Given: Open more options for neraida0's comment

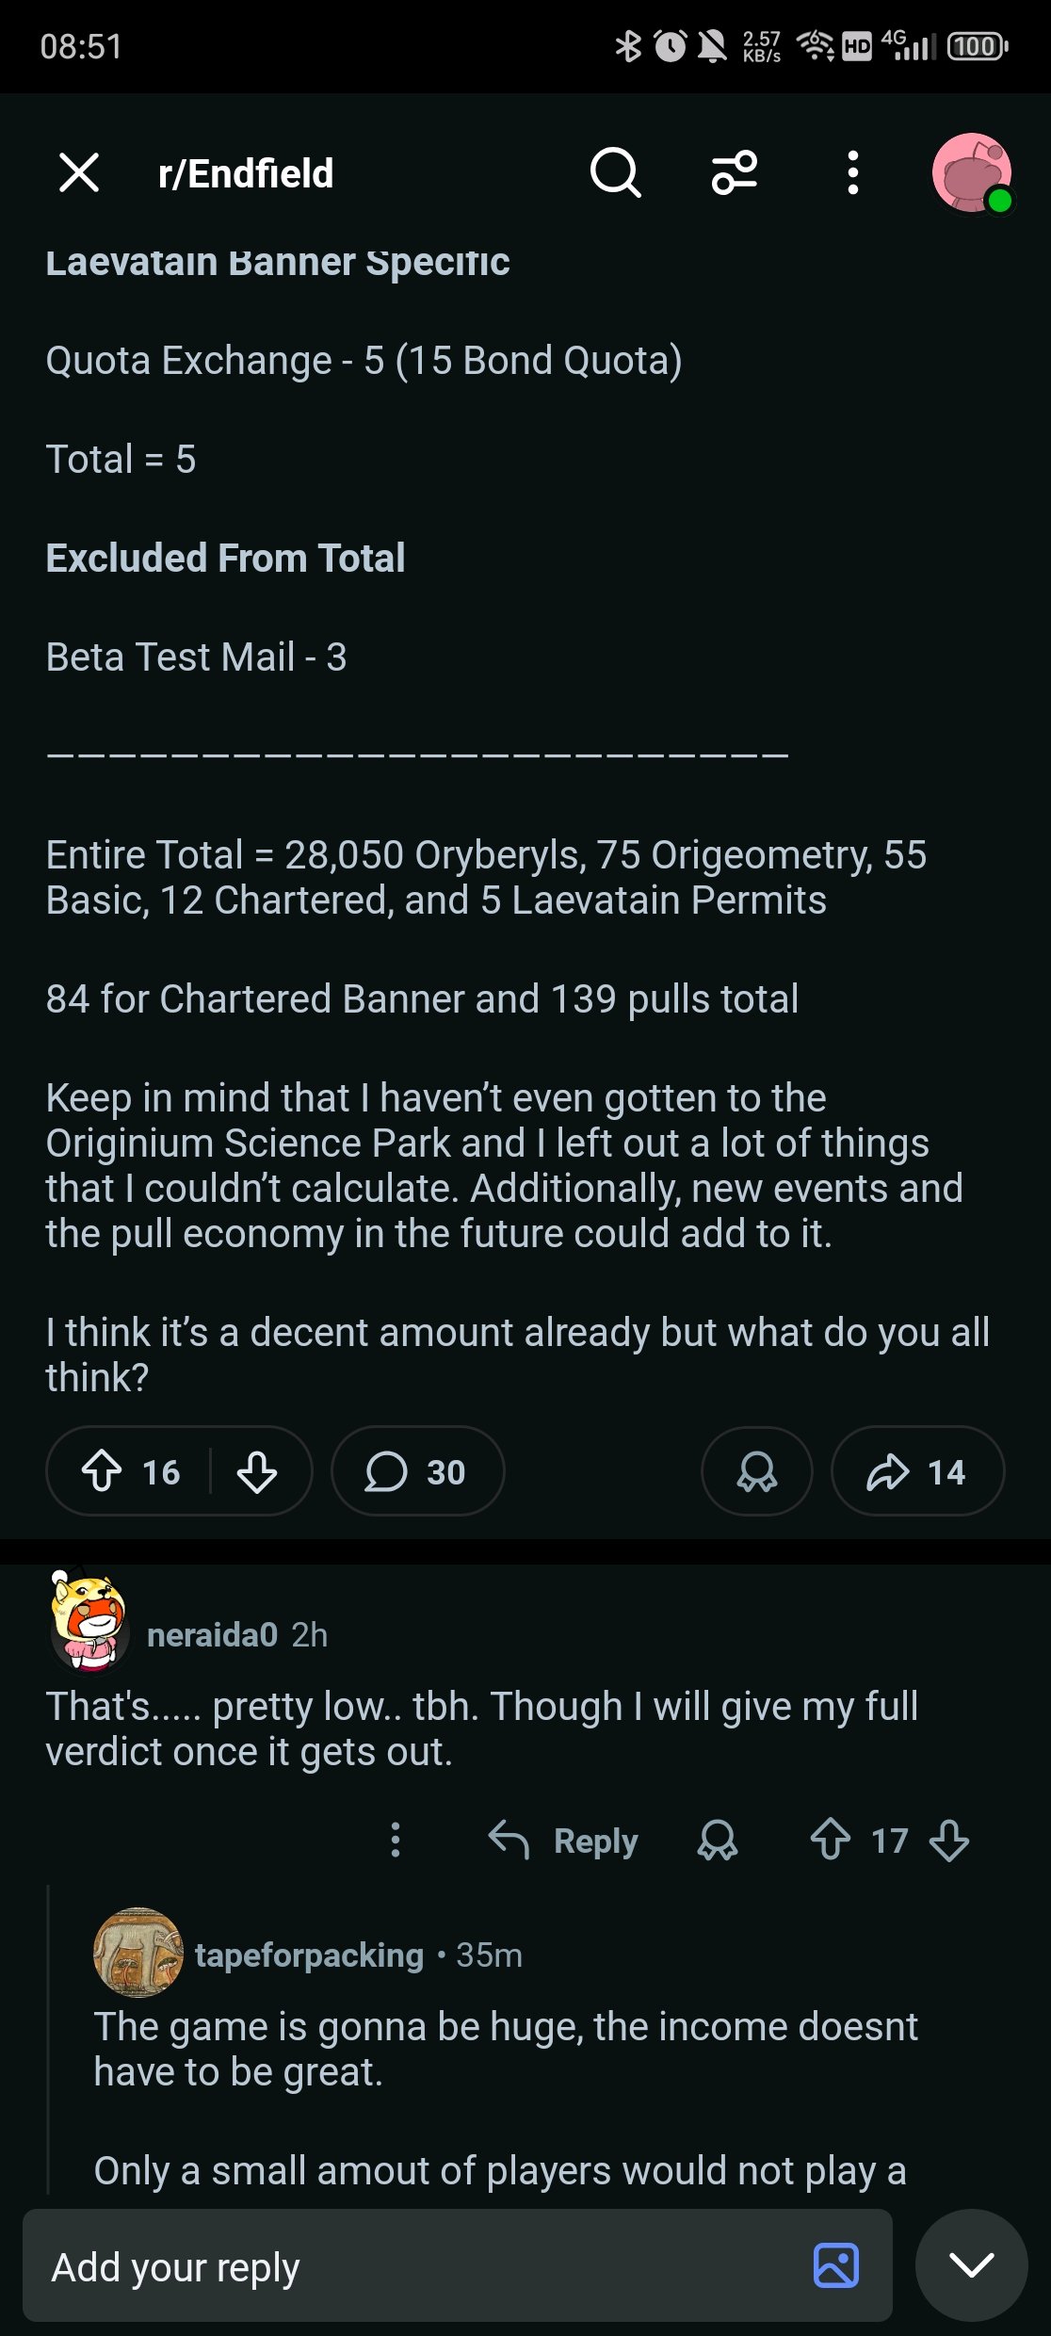Looking at the screenshot, I should coord(396,1840).
